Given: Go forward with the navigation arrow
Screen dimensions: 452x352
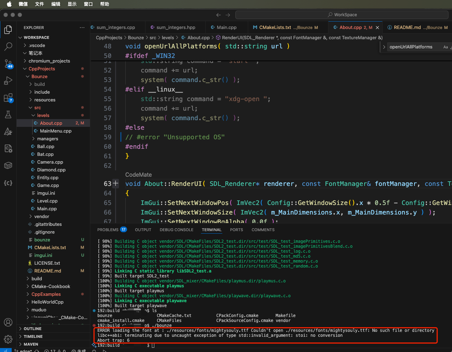Looking at the screenshot, I should click(228, 15).
